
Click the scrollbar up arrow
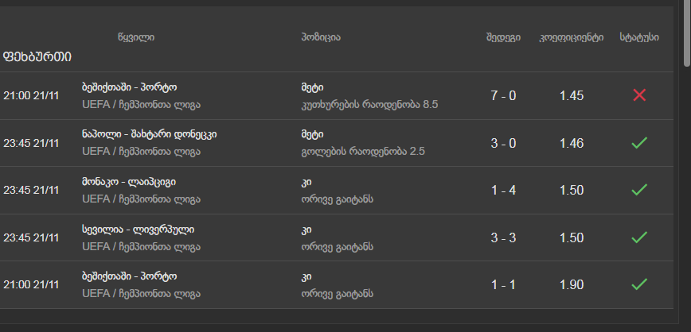click(x=687, y=4)
